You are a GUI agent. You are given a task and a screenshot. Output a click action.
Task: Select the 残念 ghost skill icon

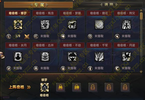coord(45,25)
